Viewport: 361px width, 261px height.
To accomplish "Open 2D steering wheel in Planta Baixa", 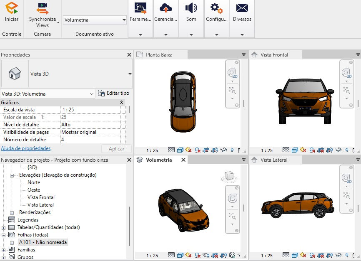I will [x=232, y=73].
